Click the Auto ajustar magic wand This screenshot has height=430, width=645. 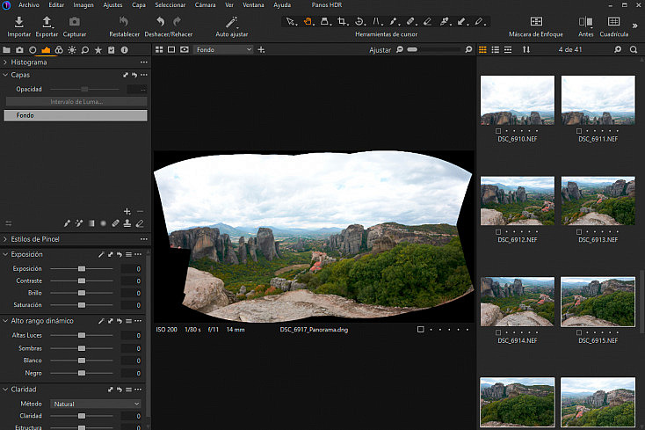[x=232, y=22]
